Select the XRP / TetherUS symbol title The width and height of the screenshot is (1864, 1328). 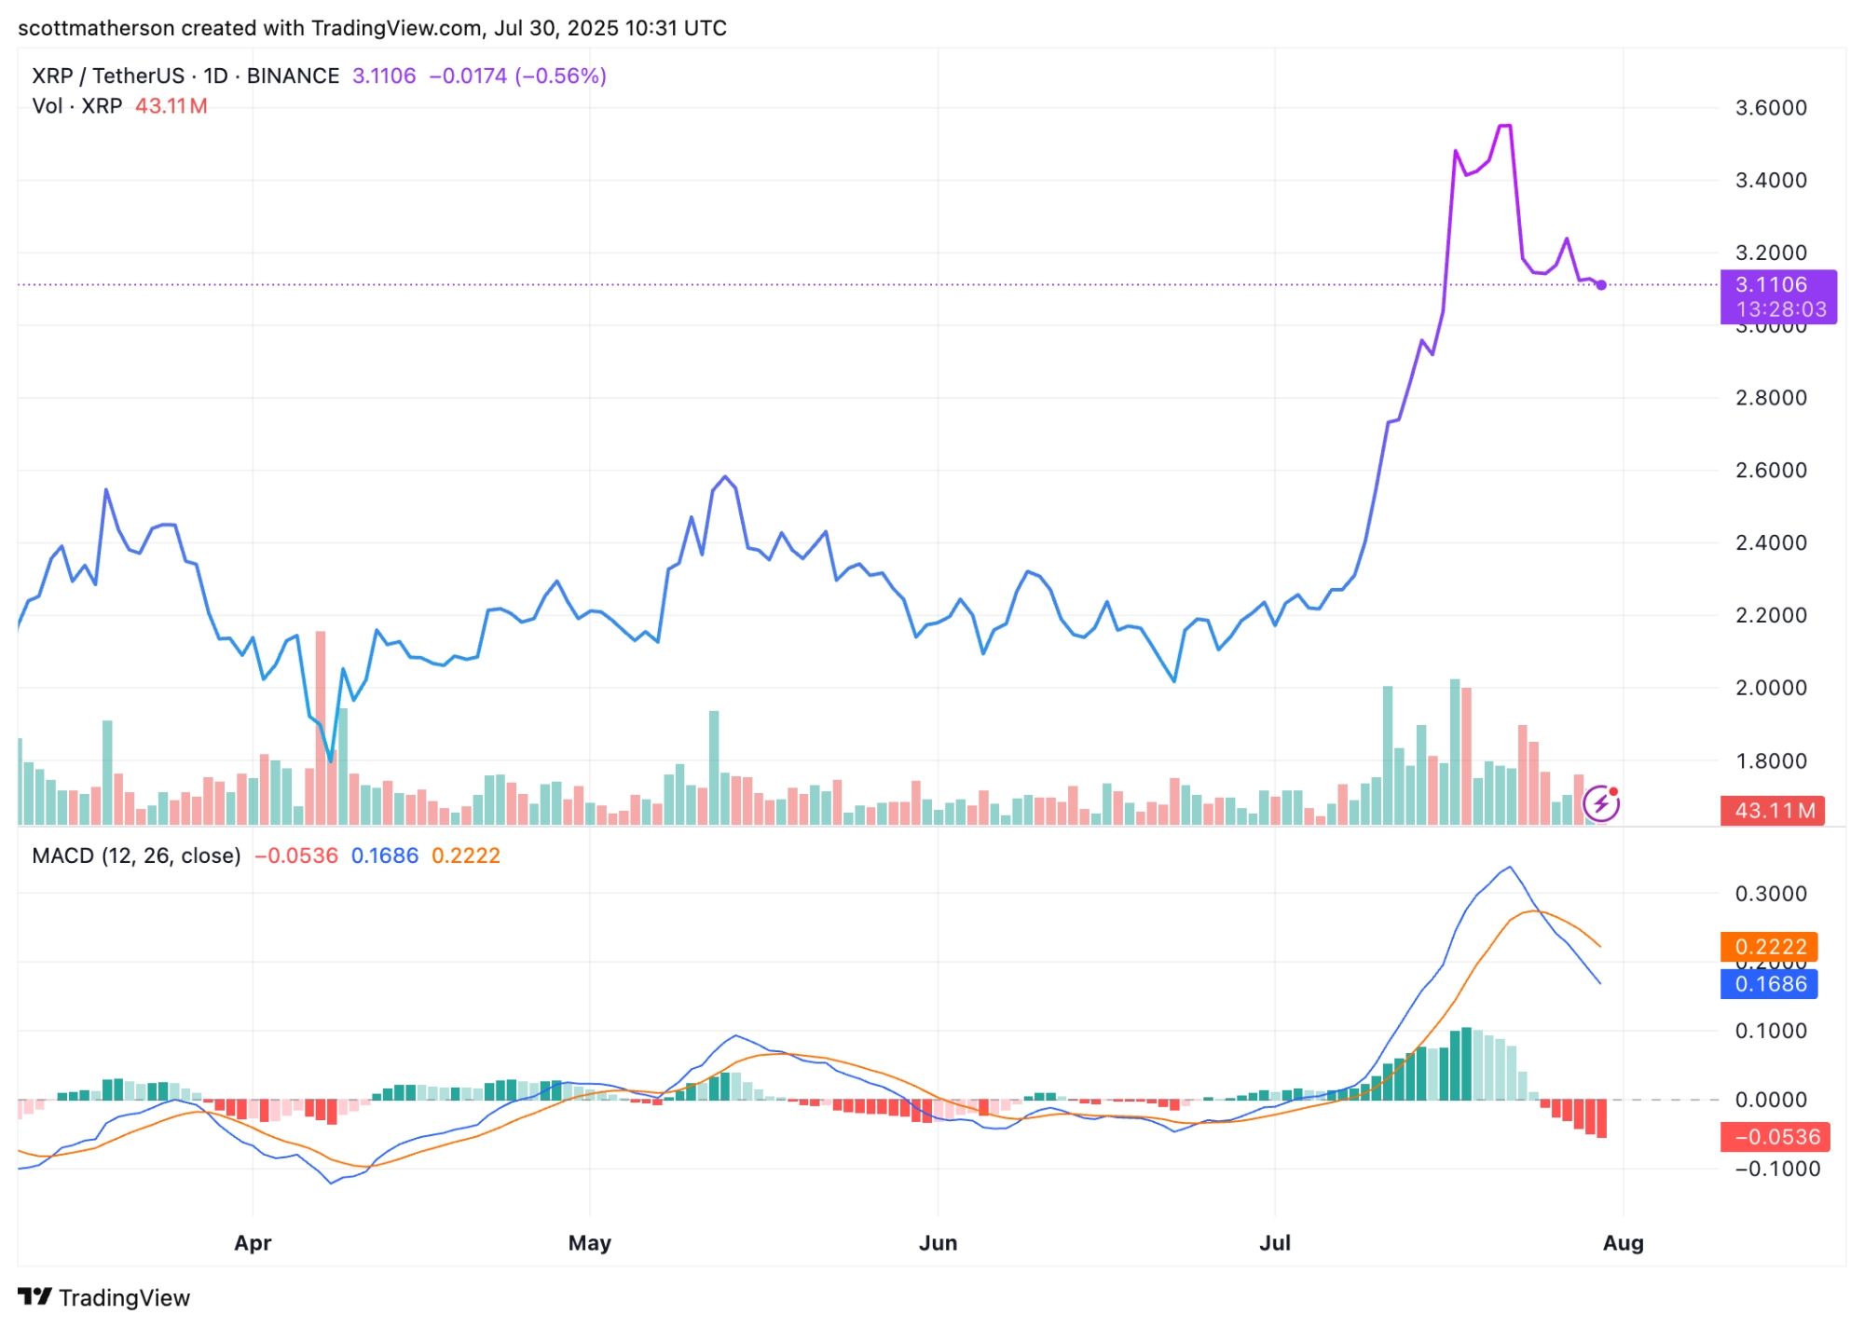click(x=185, y=75)
